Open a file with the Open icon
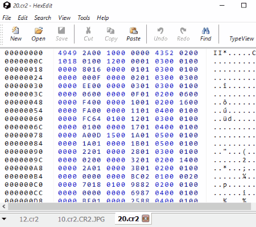256x227 pixels. pyautogui.click(x=39, y=30)
